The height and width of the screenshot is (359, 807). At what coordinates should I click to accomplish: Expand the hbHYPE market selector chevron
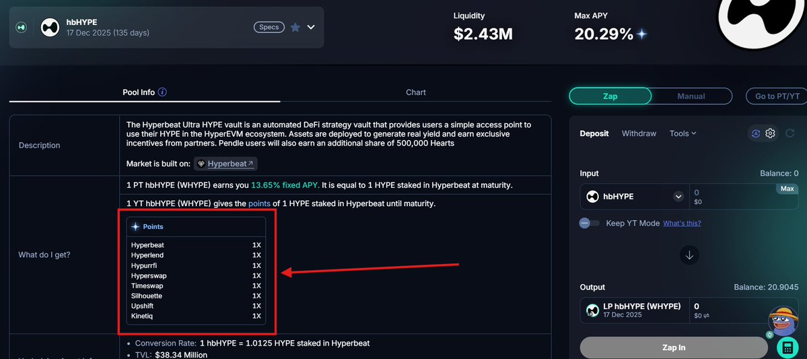pos(311,28)
